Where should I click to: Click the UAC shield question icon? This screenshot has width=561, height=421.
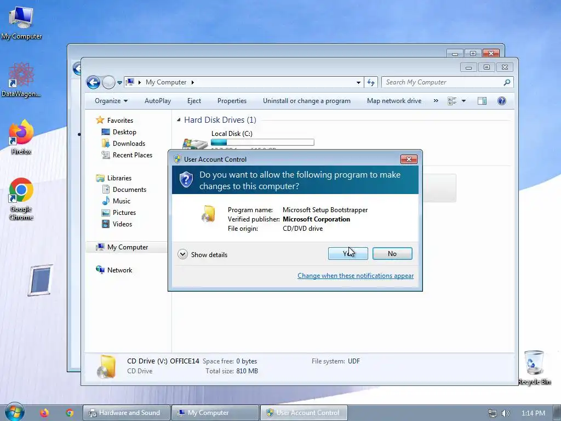(x=186, y=179)
